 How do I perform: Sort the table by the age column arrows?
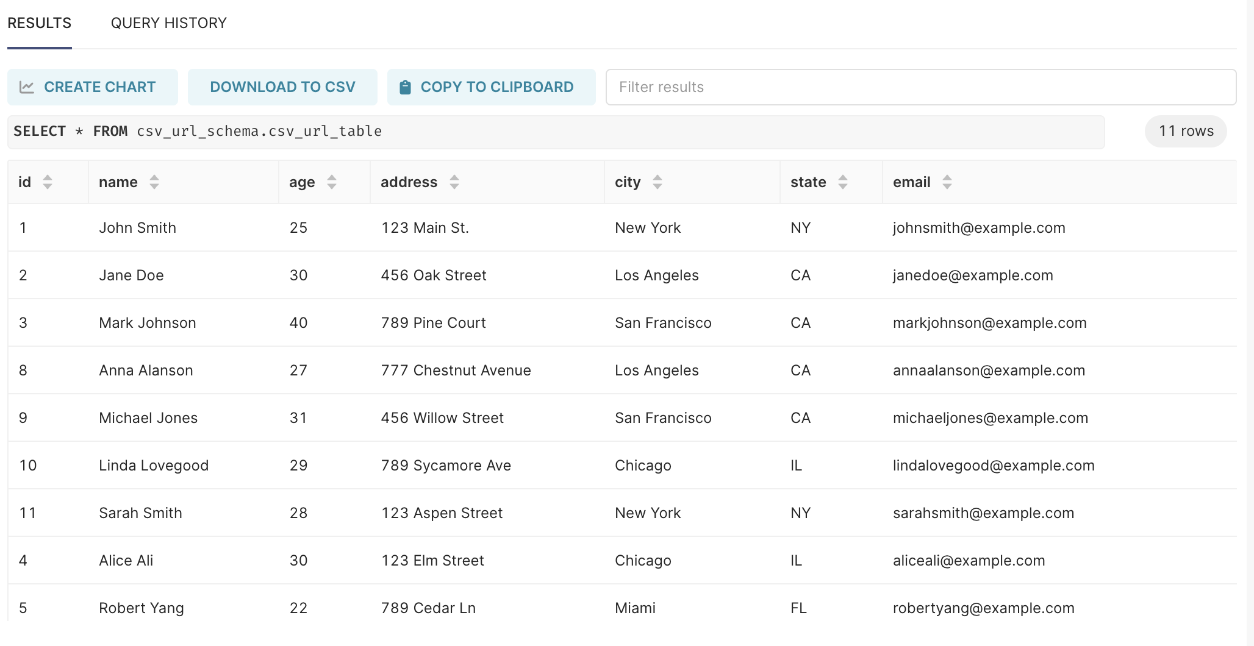coord(331,182)
